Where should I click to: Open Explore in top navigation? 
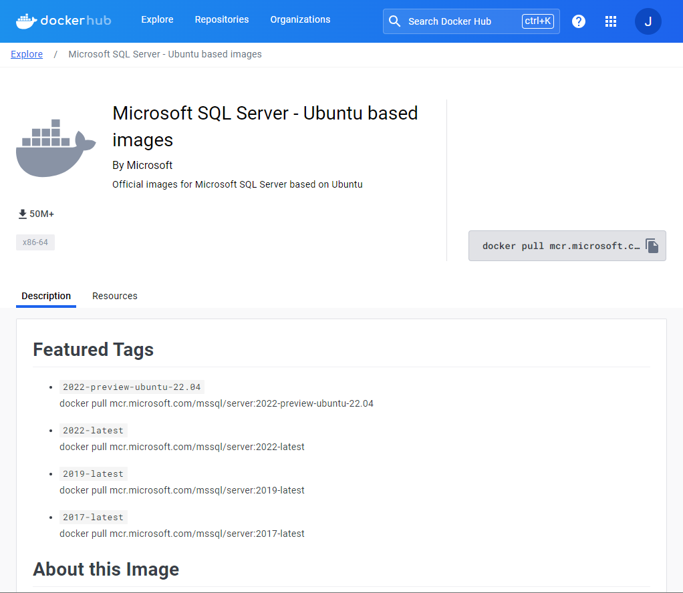(x=157, y=19)
